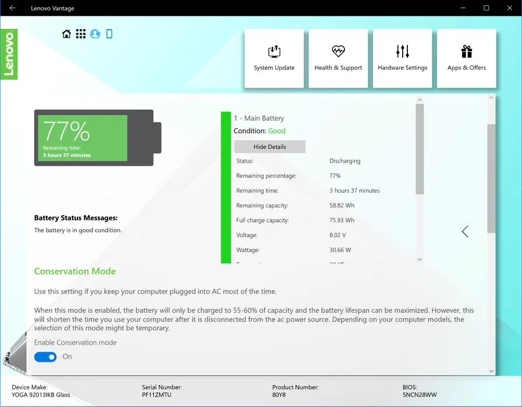This screenshot has height=407, width=522.
Task: Click battery details scroll up arrow
Action: [x=420, y=100]
